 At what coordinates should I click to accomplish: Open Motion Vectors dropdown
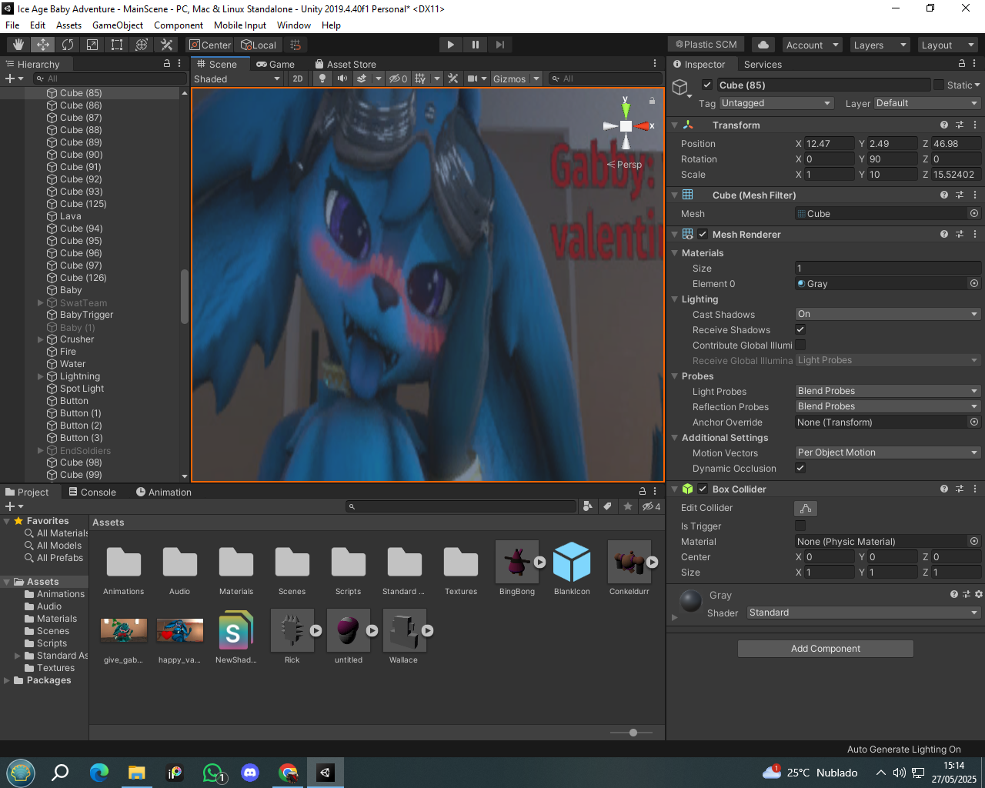[888, 452]
